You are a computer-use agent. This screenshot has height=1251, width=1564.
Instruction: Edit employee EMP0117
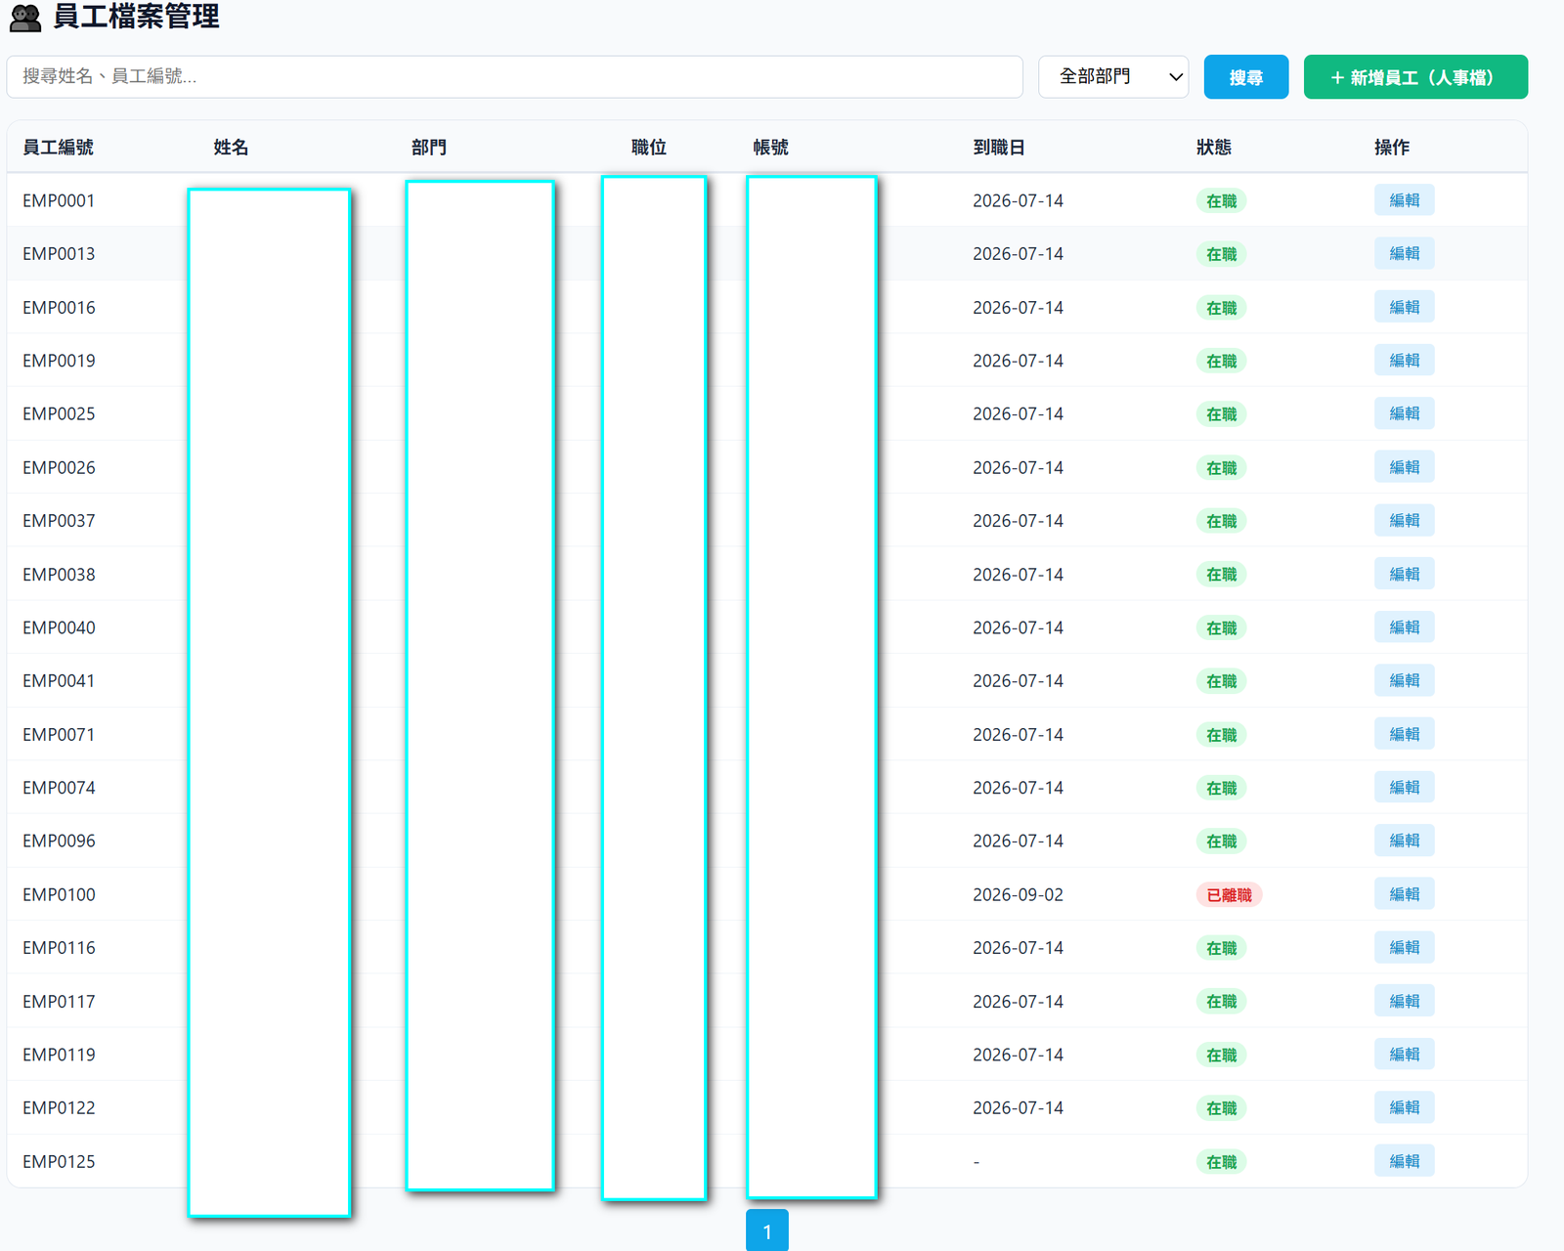tap(1404, 1001)
